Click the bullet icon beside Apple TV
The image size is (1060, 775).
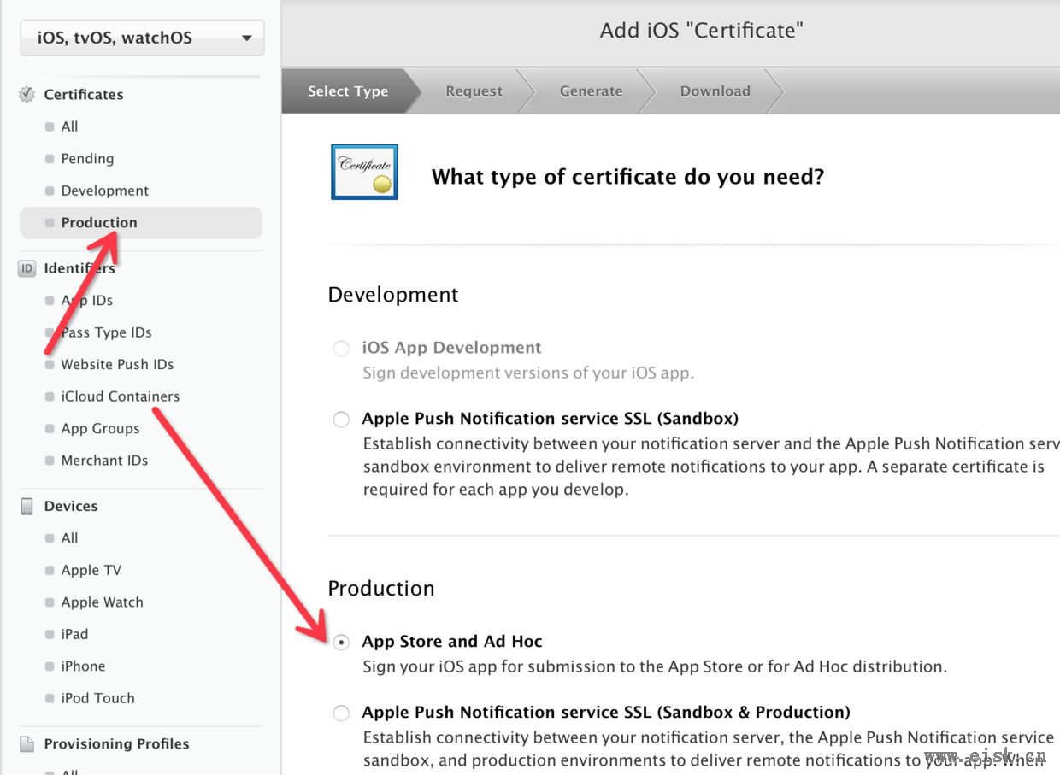coord(50,571)
